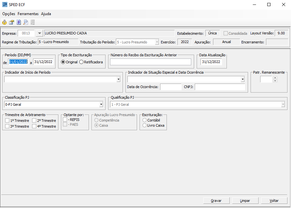Decrease Patr. Remanescente with down arrow

point(275,81)
